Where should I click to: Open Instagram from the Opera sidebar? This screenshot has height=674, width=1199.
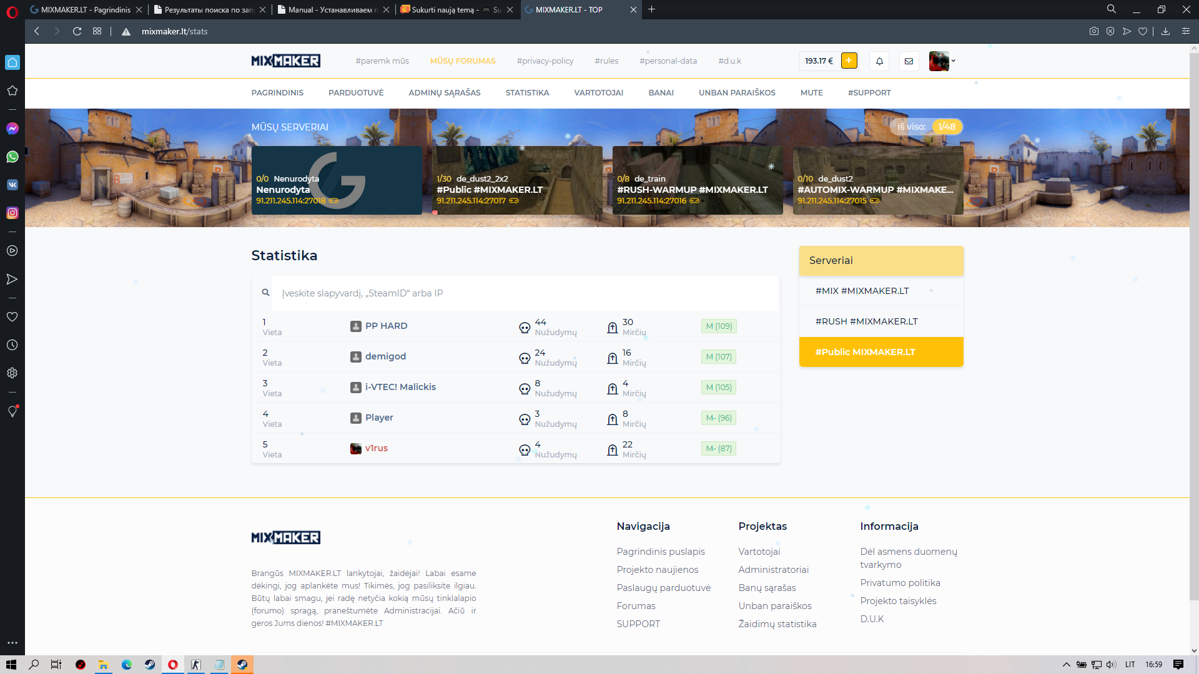coord(12,213)
